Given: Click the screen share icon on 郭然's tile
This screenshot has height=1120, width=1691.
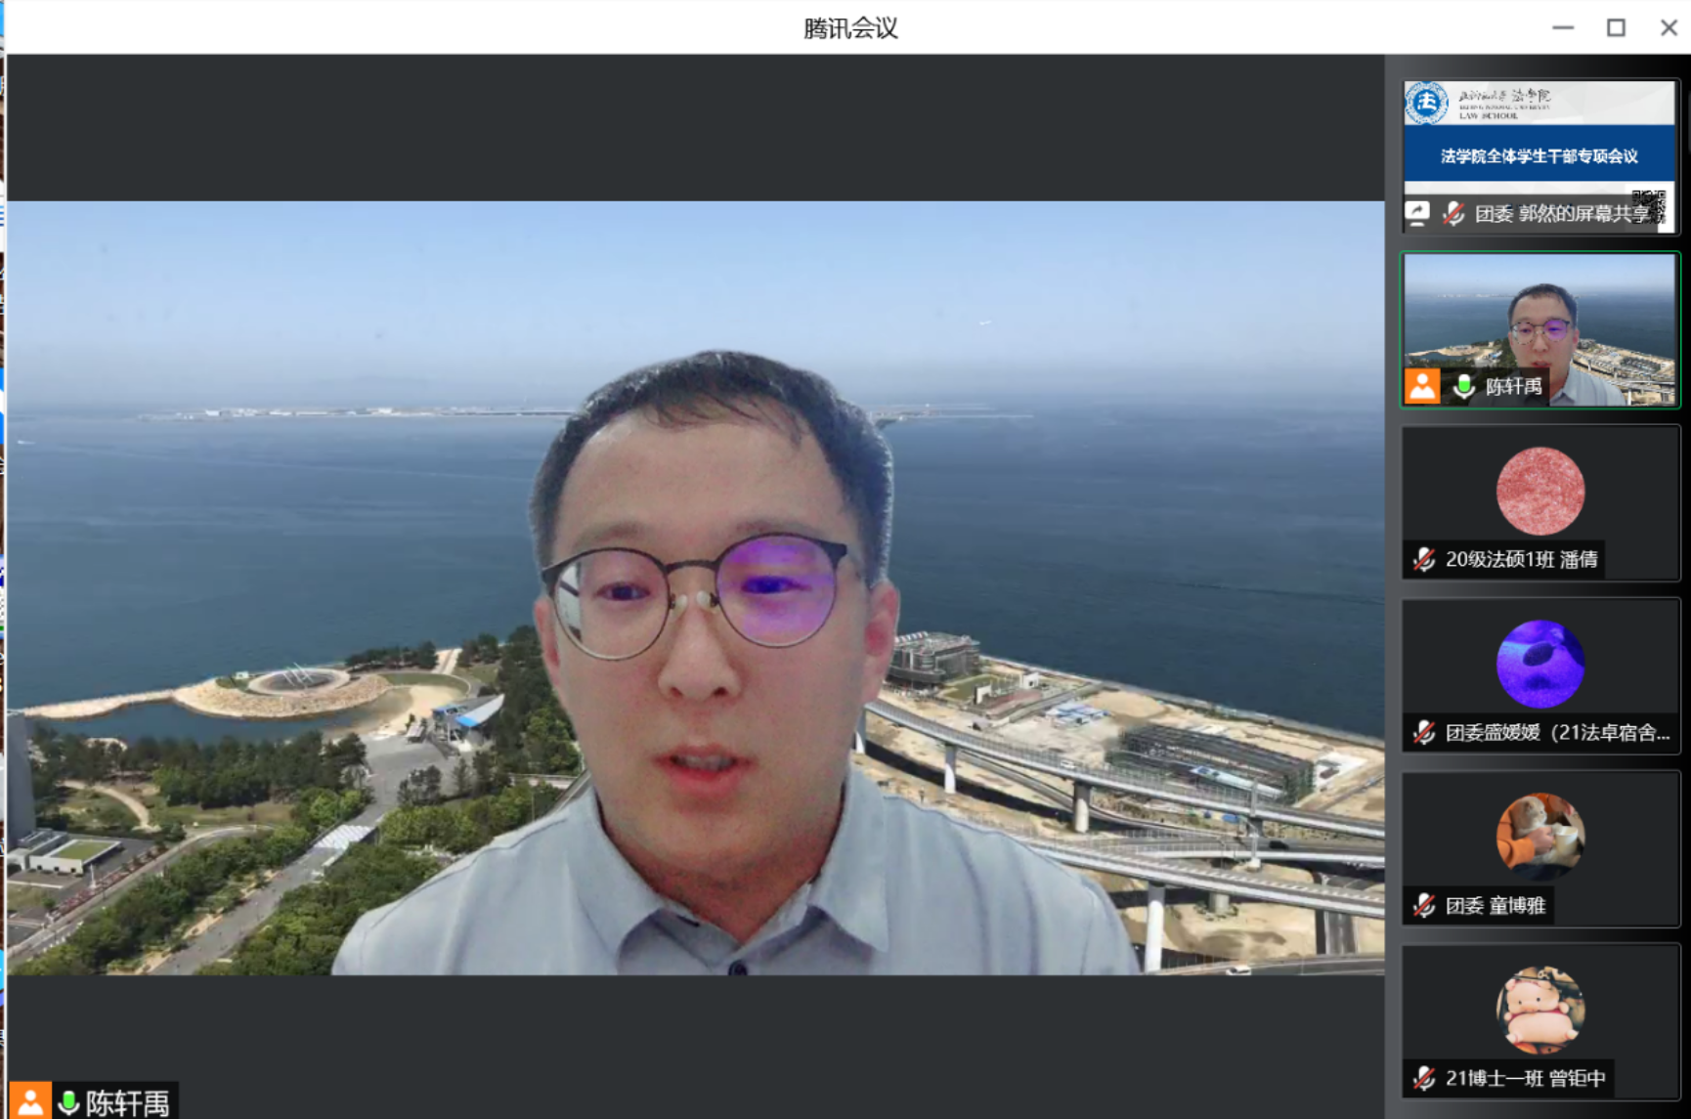Looking at the screenshot, I should click(1418, 212).
